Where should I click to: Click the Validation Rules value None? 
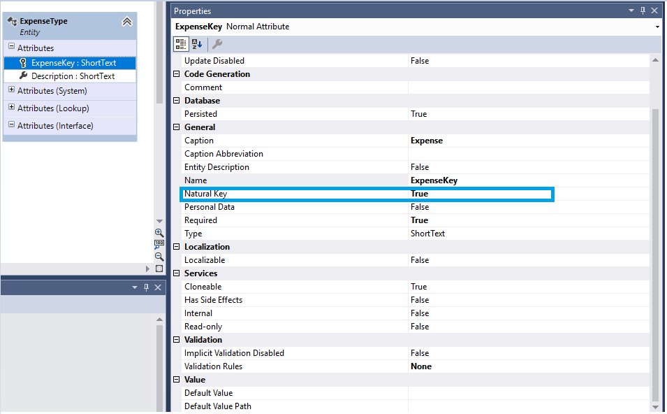coord(421,366)
